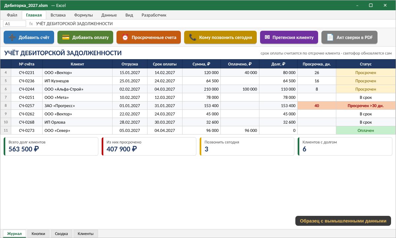
Task: Select row header 8
Action: 6,106
